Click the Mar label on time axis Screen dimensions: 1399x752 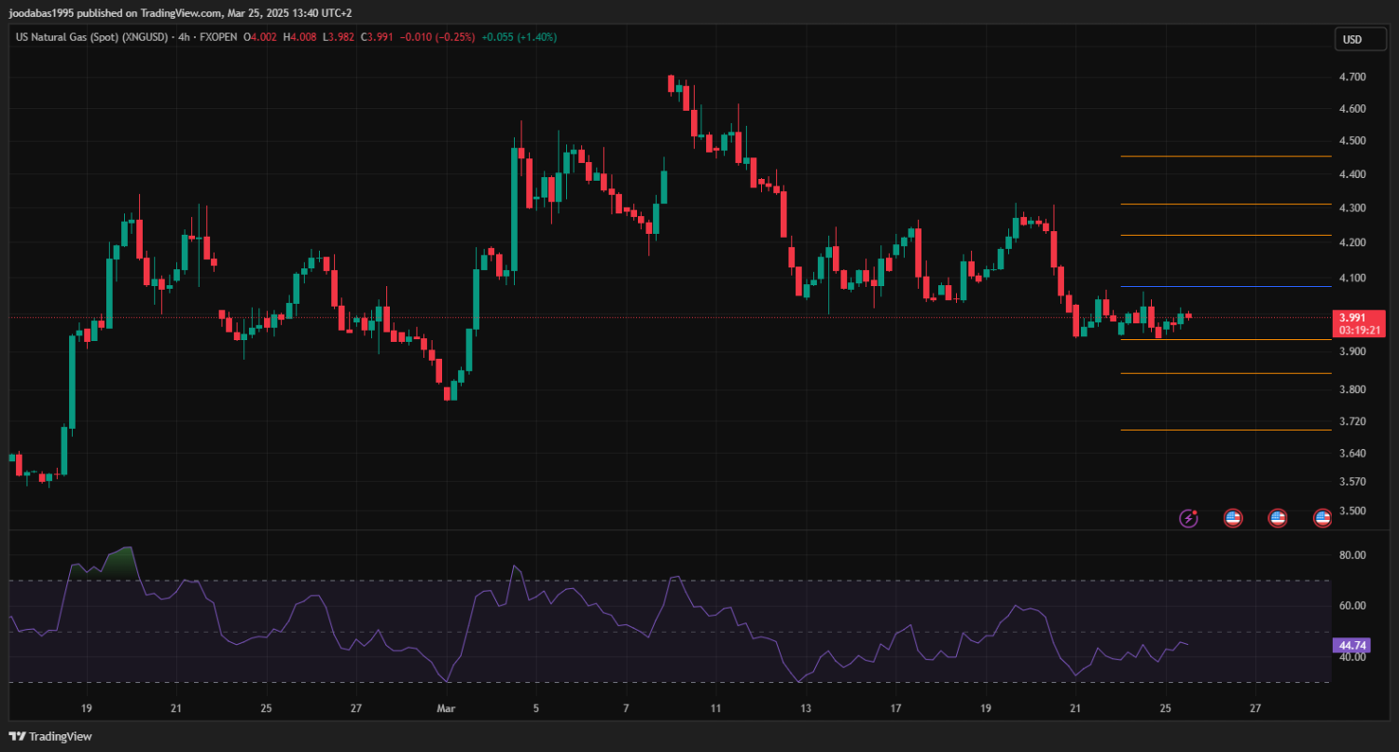447,709
